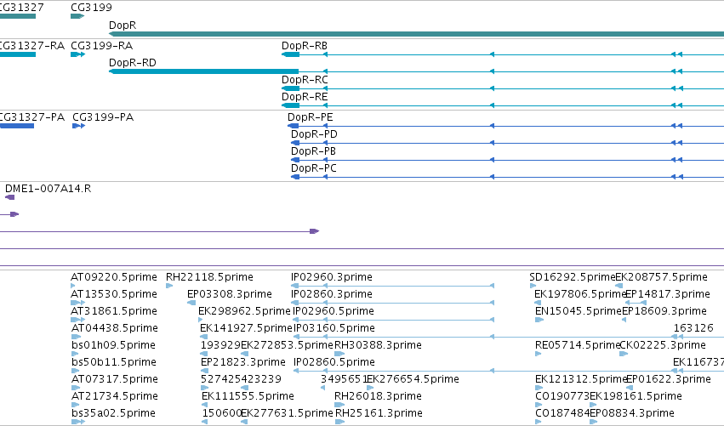
Task: Select the purple arrow glyph under DME1-007A14.R
Action: (x=9, y=197)
